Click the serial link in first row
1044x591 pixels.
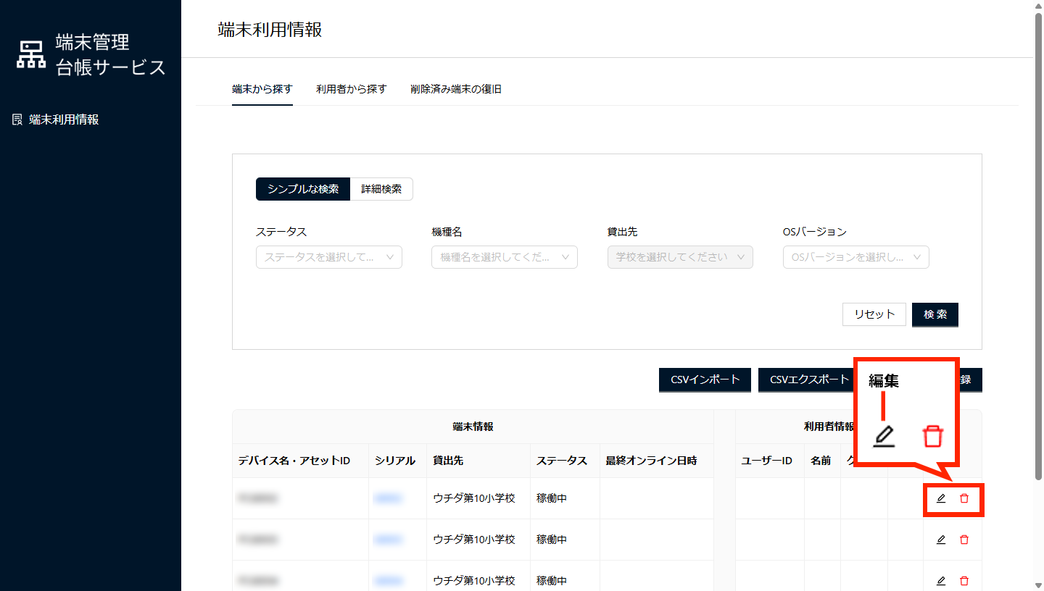(389, 498)
